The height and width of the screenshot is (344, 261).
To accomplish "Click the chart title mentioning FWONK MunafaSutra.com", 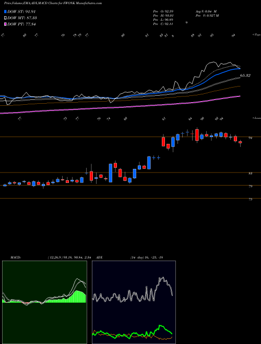I will 53,4.
